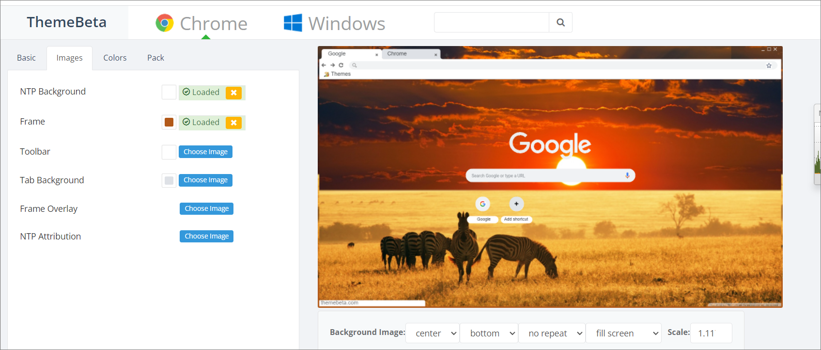
Task: Click the Background Image label
Action: click(x=367, y=332)
